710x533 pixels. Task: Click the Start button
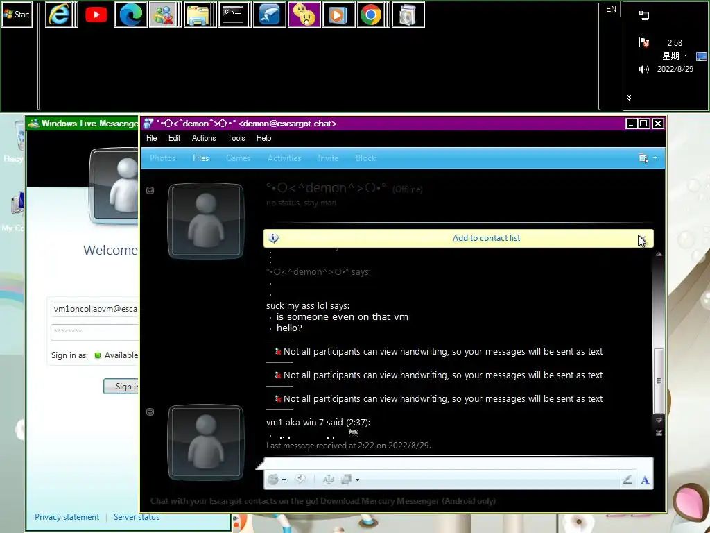coord(17,15)
